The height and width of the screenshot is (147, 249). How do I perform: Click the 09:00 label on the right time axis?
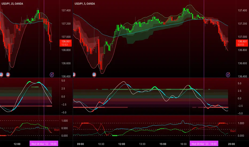(x=80, y=144)
